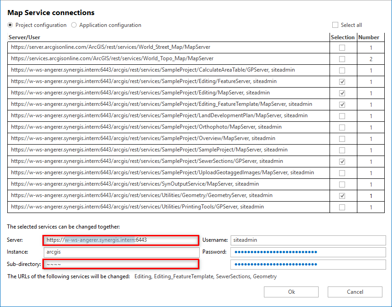Uncheck the Editing FeatureServer selection checkbox

point(343,81)
